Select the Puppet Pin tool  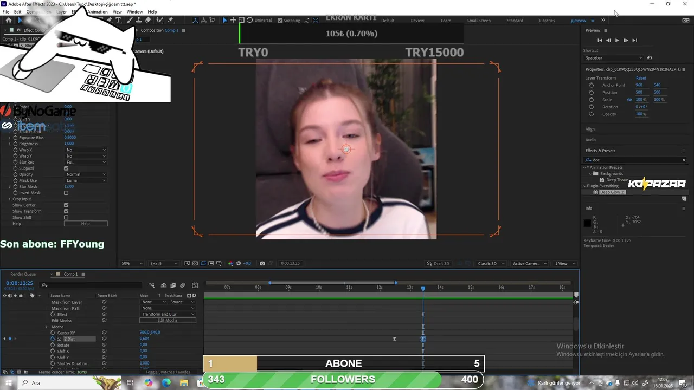(x=171, y=20)
